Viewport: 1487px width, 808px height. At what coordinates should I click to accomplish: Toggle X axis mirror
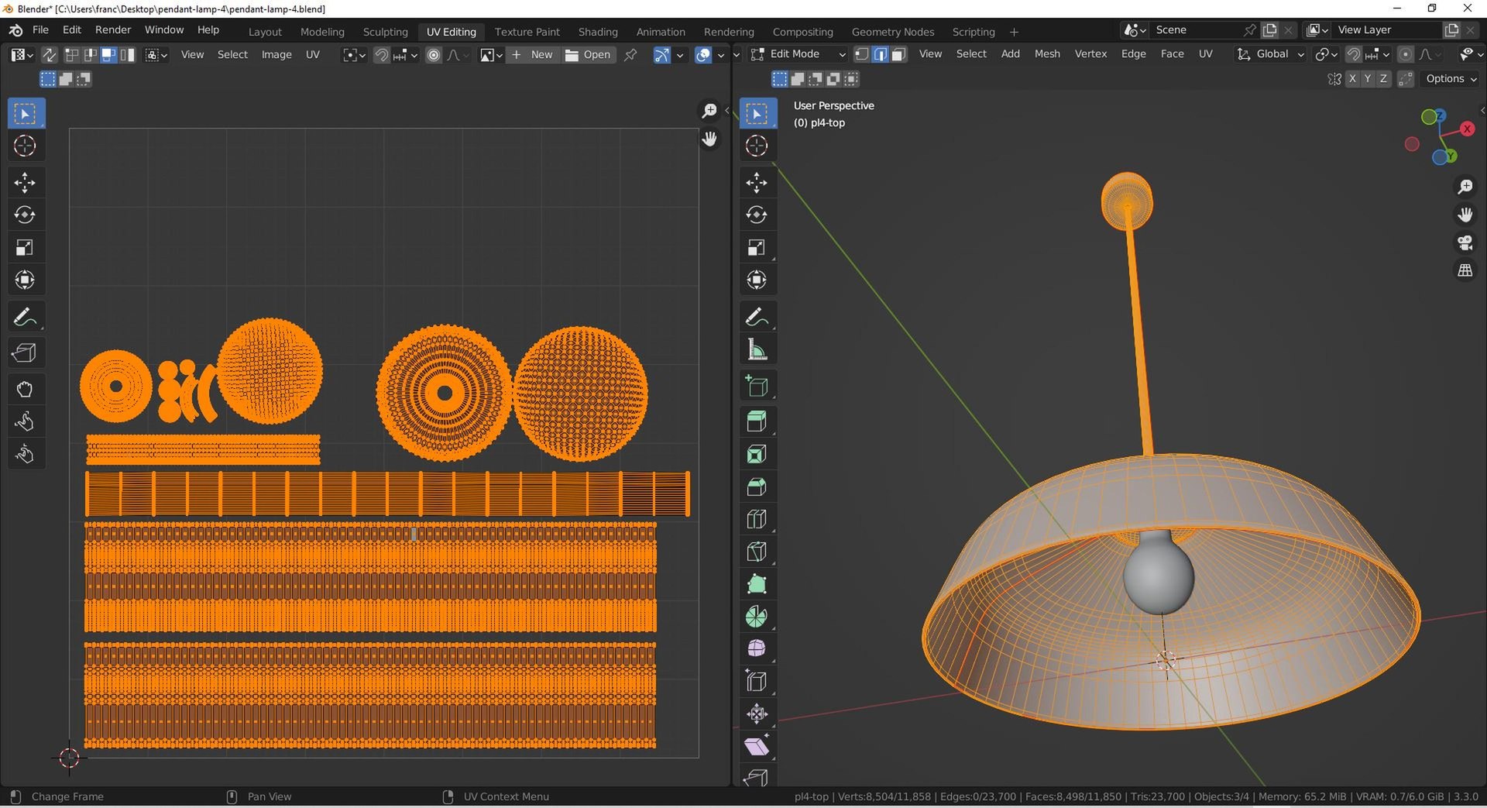click(1352, 79)
